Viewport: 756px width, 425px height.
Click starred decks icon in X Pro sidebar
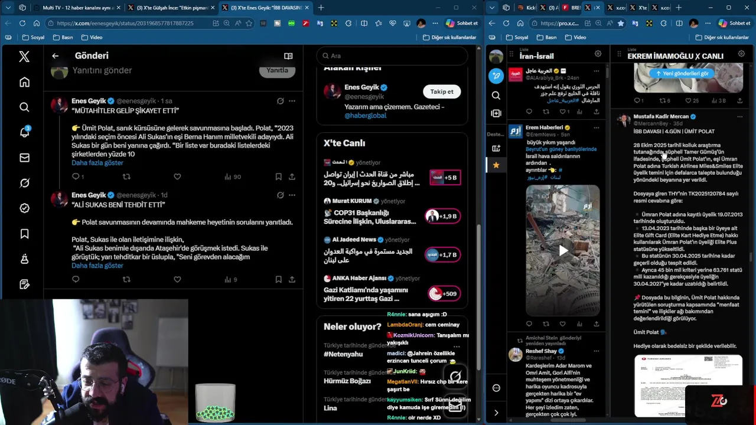(496, 165)
